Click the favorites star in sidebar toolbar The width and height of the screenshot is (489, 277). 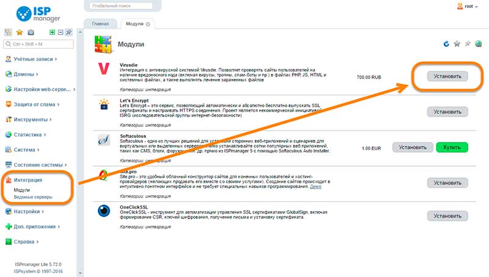pos(20,32)
